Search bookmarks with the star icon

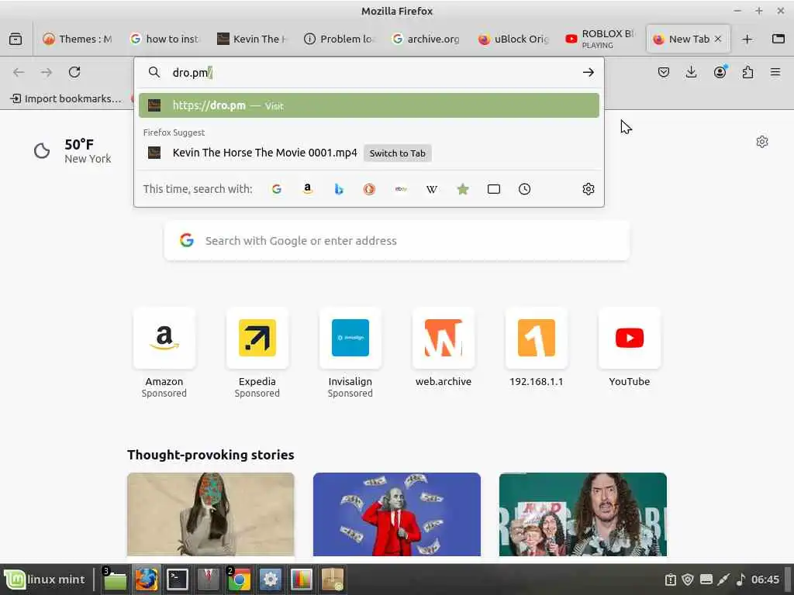463,189
